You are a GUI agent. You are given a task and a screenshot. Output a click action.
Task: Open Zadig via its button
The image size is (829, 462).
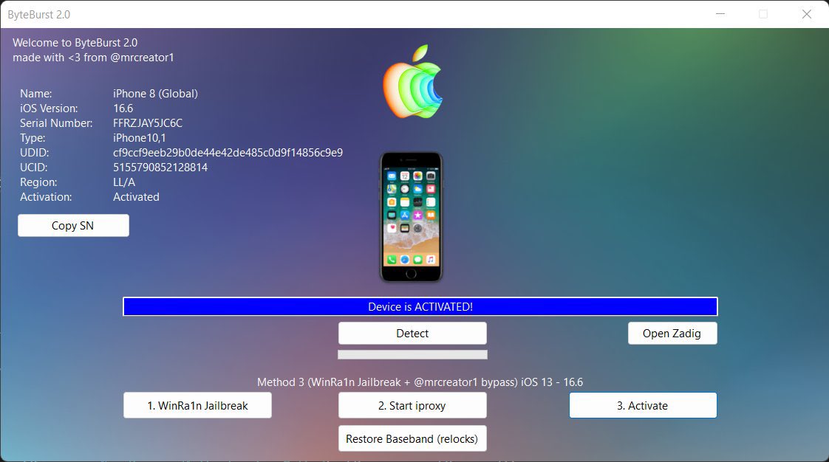672,333
